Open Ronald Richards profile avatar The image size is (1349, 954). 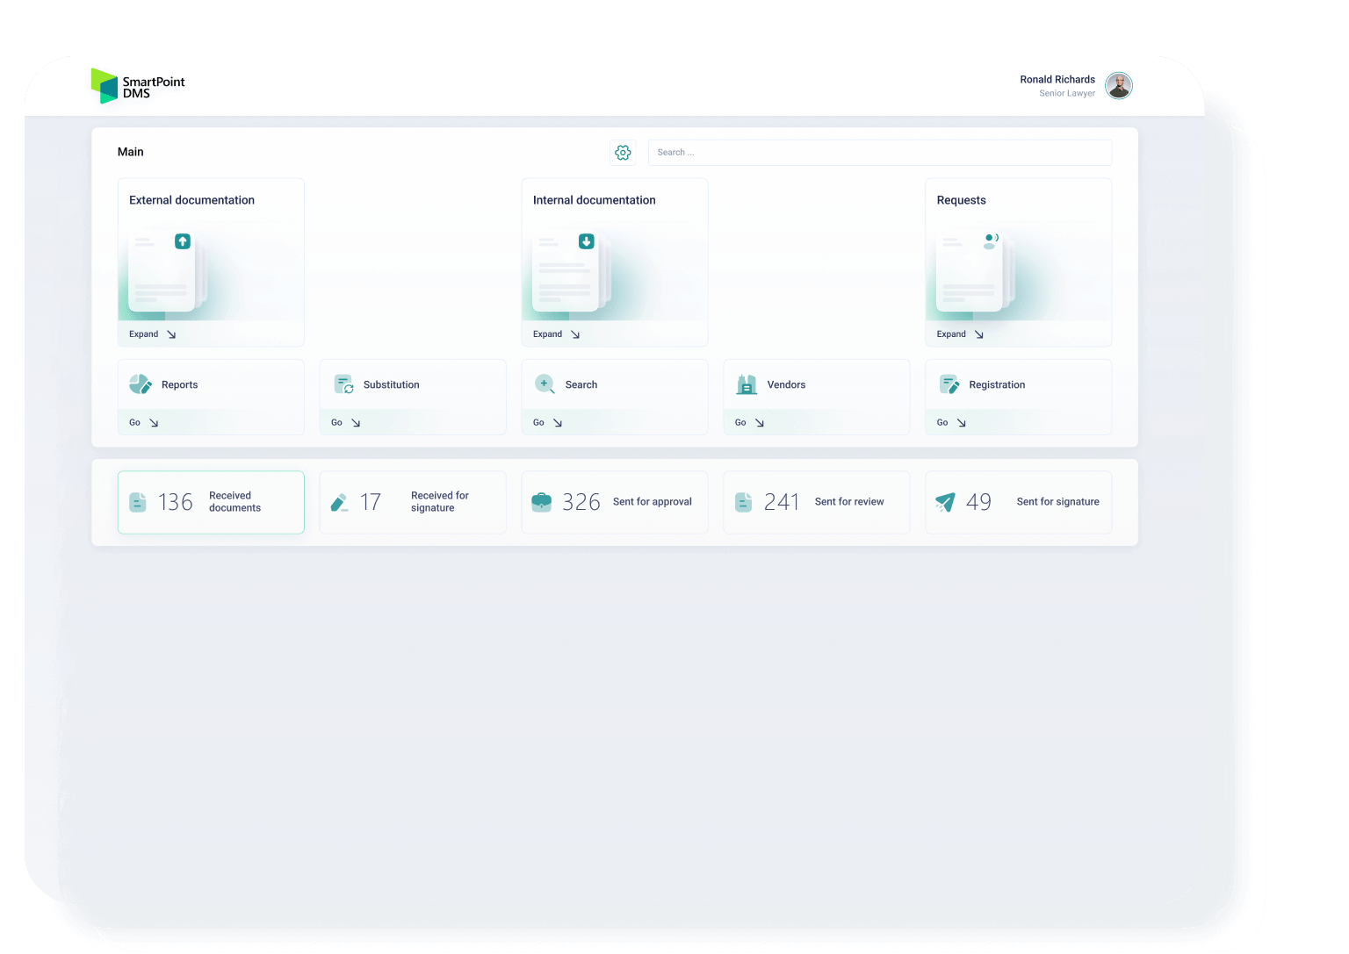pos(1118,85)
